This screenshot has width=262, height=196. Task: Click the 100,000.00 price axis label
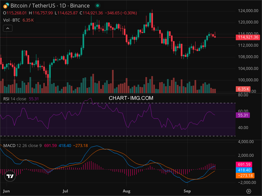pos(248,80)
